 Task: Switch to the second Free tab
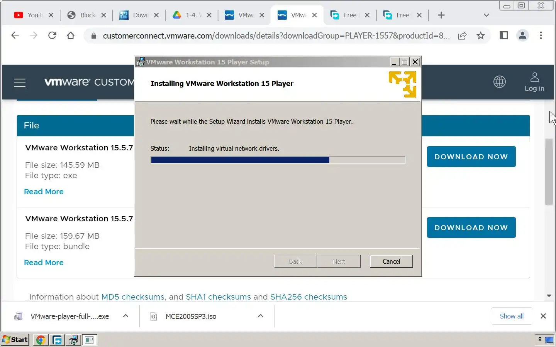click(397, 15)
